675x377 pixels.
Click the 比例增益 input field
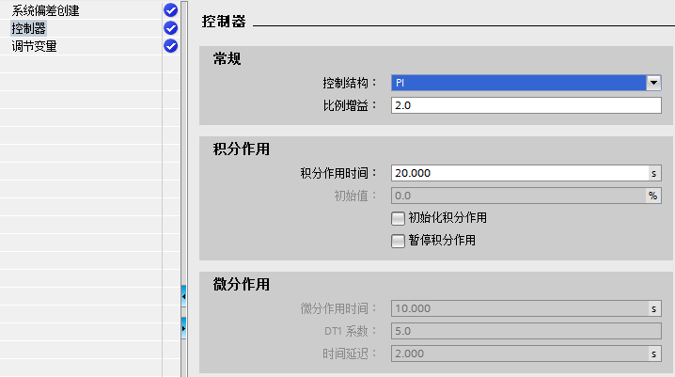526,105
